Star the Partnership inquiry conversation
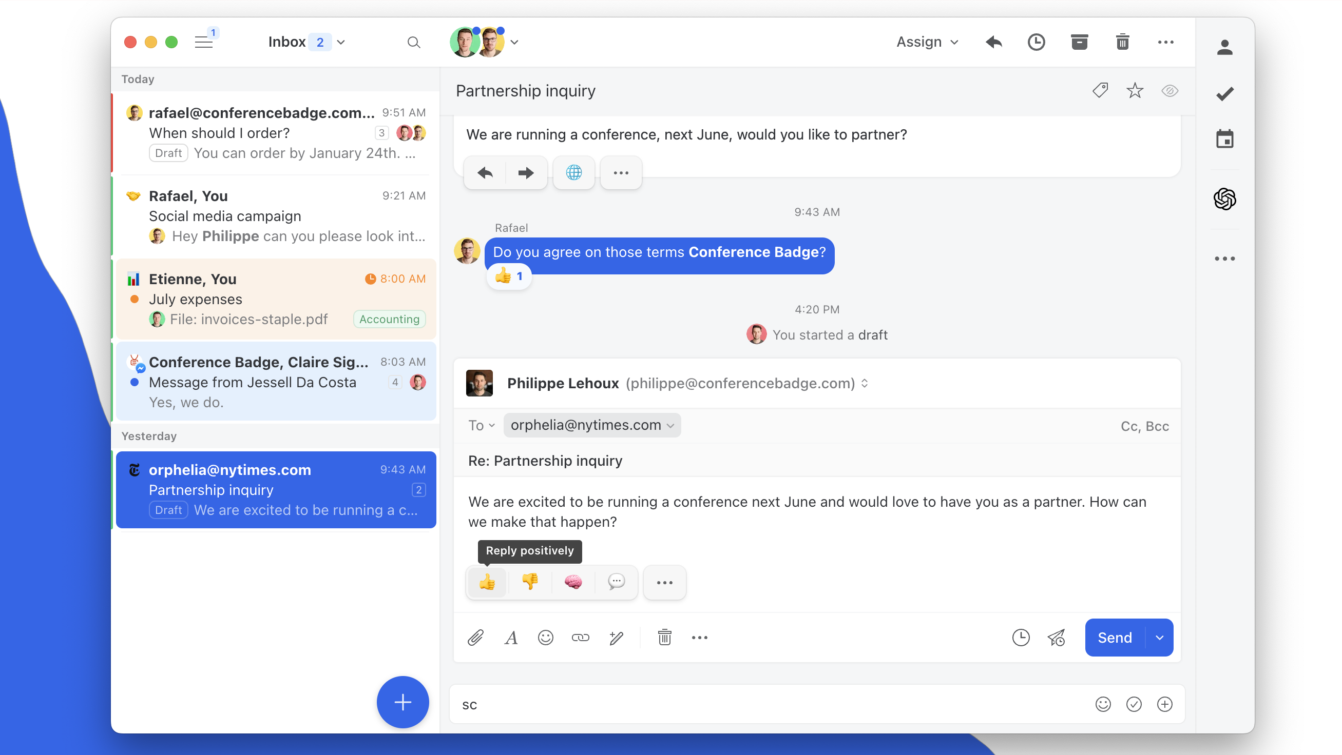This screenshot has height=755, width=1342. pos(1134,91)
